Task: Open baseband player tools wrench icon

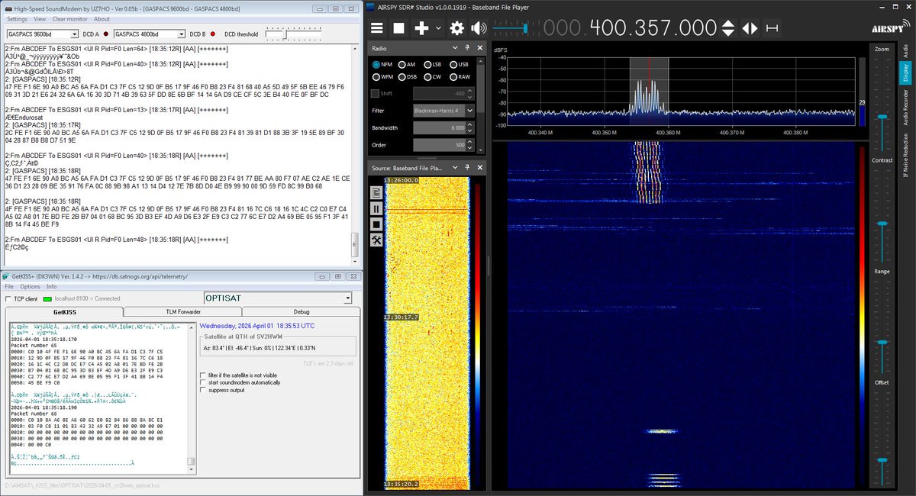Action: click(376, 240)
